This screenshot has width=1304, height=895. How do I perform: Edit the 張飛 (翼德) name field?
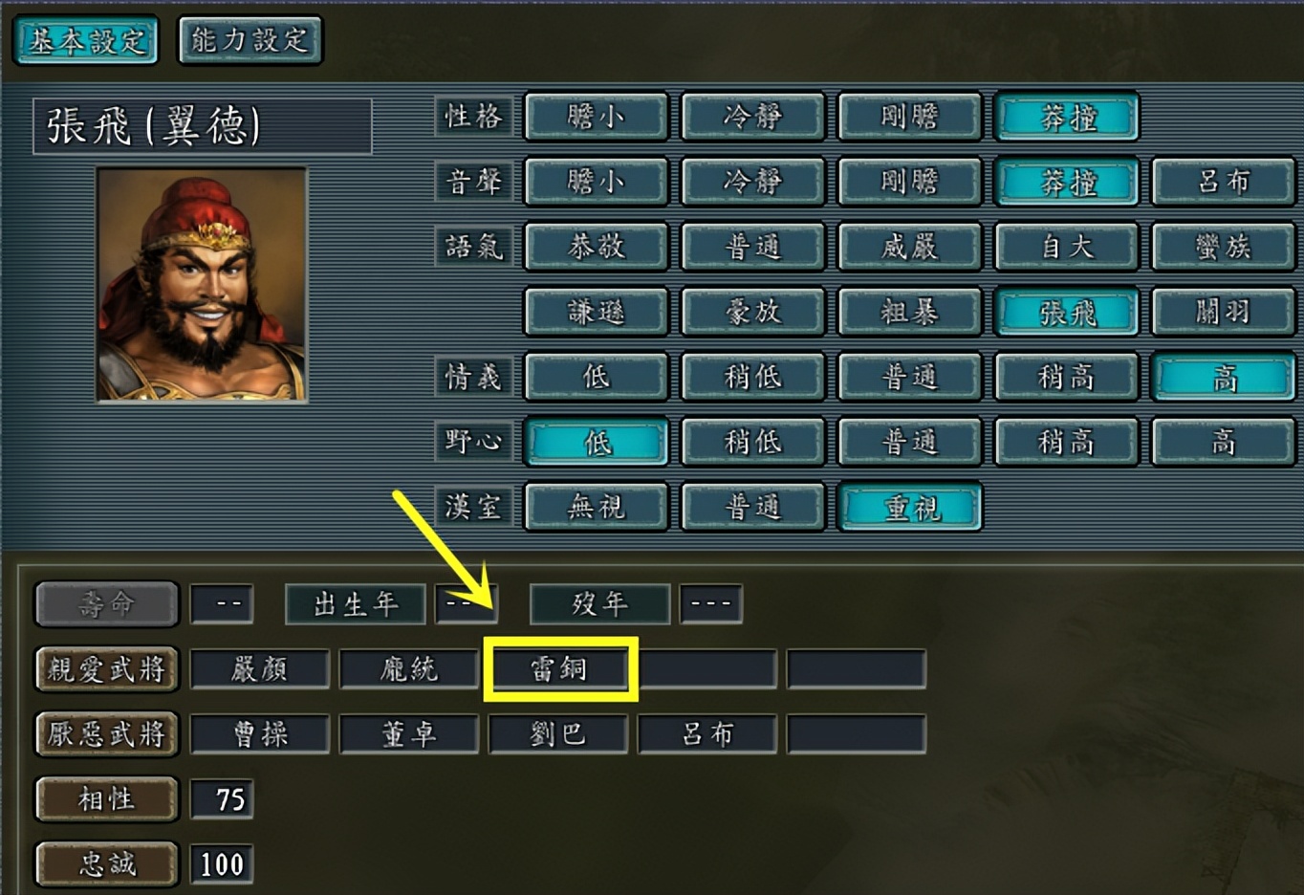point(203,126)
